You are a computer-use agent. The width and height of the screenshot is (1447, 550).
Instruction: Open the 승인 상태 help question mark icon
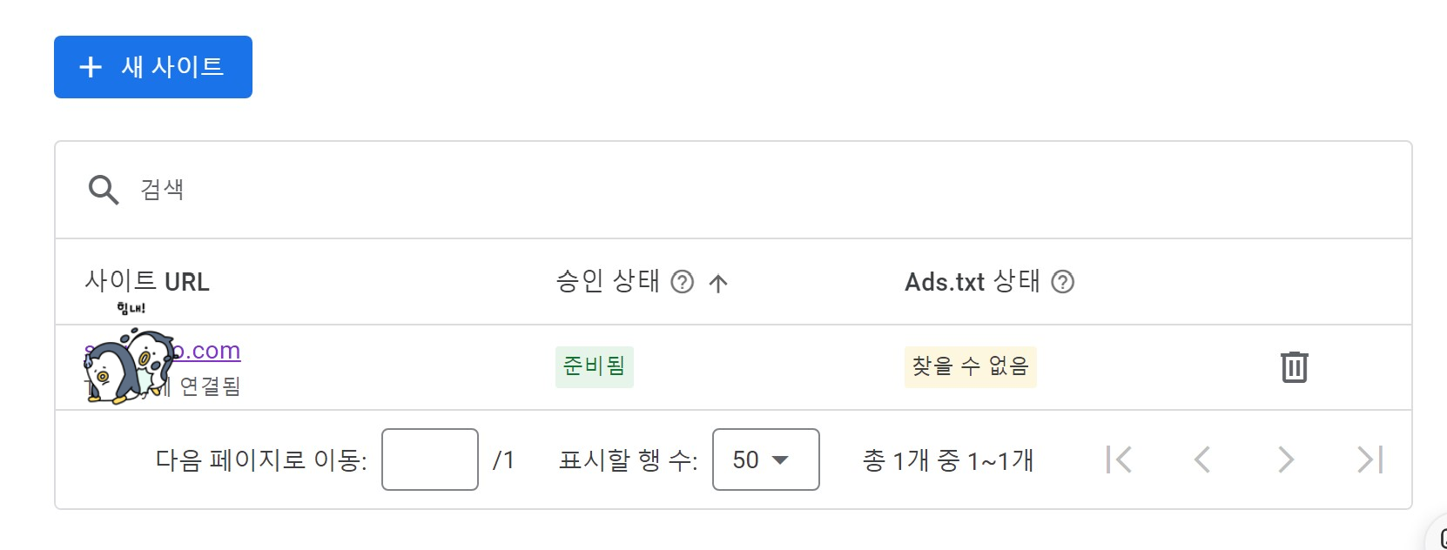coord(683,282)
